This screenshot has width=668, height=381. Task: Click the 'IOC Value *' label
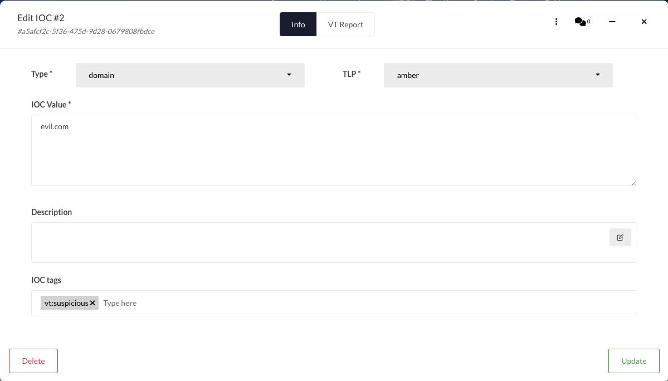[x=51, y=105]
